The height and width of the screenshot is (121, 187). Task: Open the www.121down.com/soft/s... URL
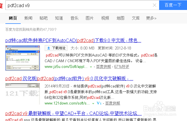point(67,103)
